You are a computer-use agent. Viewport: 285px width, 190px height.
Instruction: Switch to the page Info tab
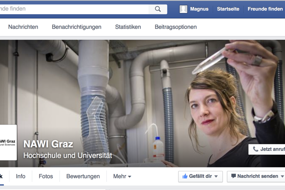tap(20, 176)
